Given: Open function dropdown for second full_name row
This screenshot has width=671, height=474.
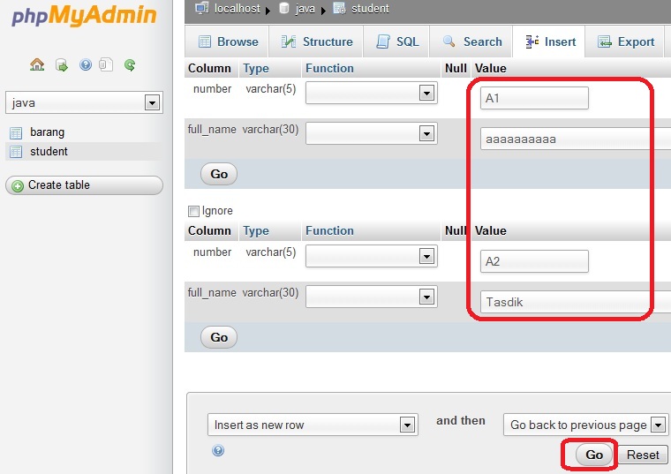Looking at the screenshot, I should [x=372, y=297].
